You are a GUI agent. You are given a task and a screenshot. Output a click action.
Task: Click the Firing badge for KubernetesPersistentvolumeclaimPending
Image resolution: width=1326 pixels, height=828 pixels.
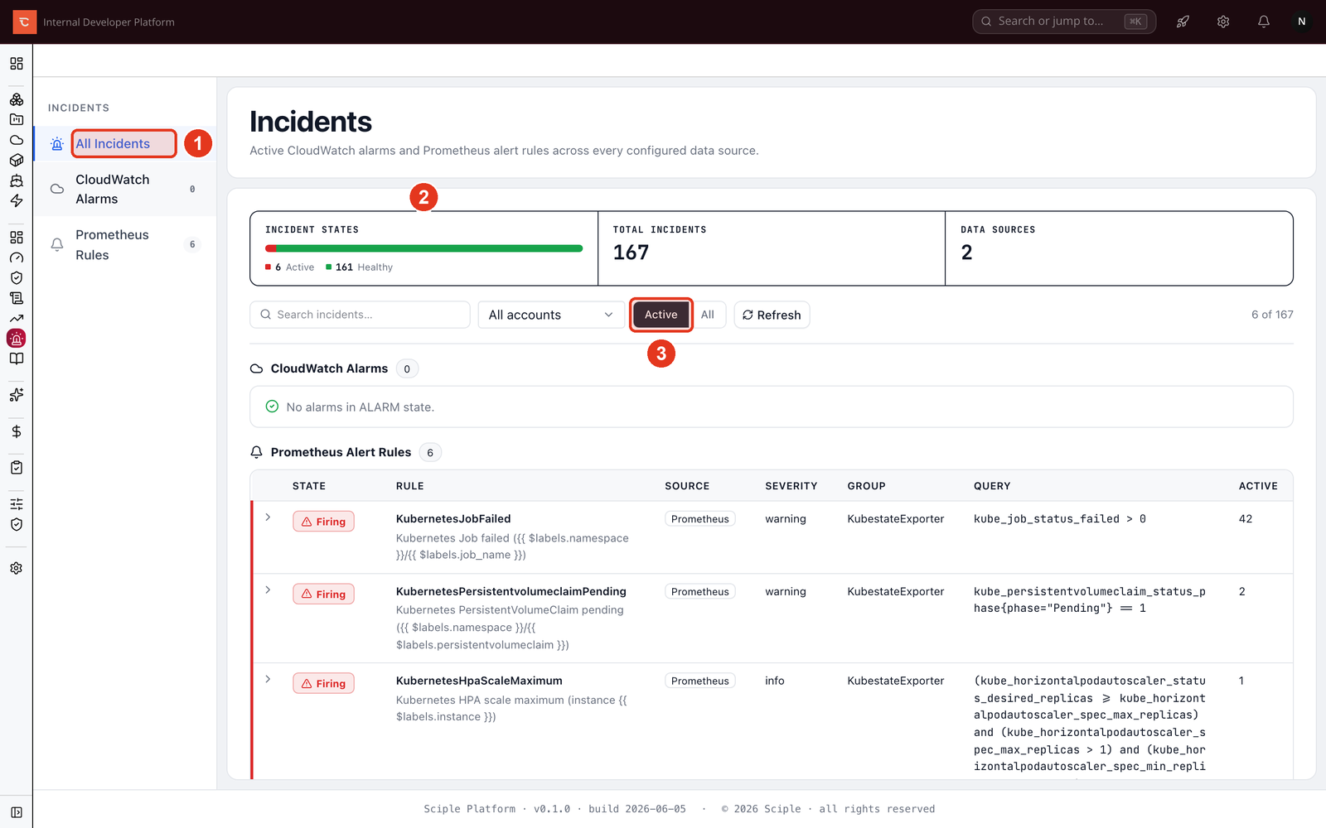[x=323, y=595]
